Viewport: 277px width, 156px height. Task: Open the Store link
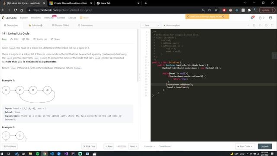pyautogui.click(x=84, y=18)
